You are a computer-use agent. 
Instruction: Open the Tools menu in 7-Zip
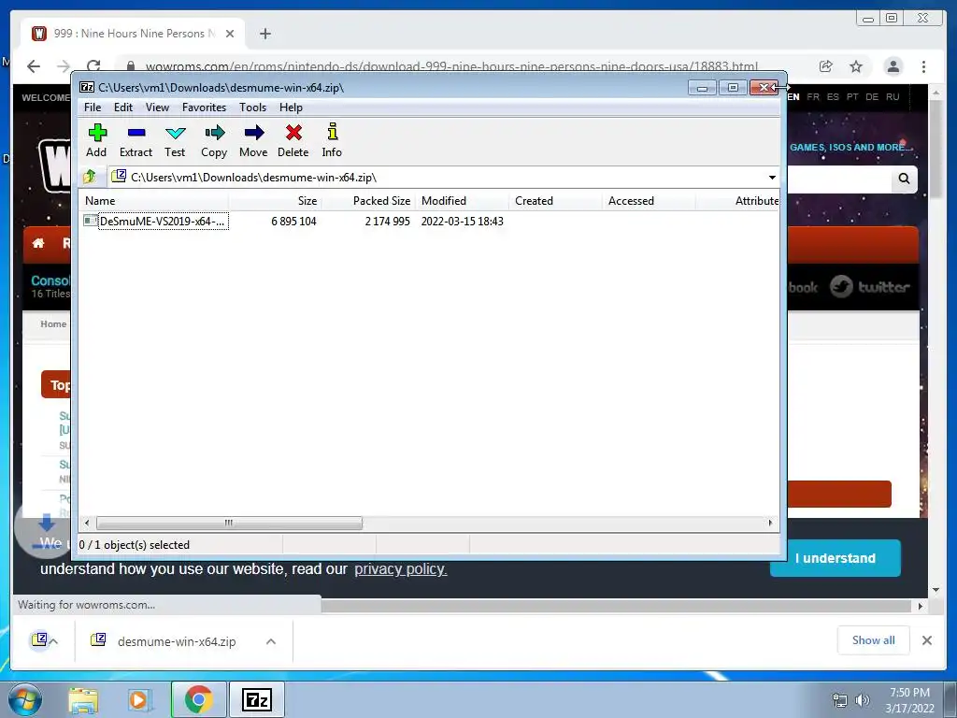(252, 108)
